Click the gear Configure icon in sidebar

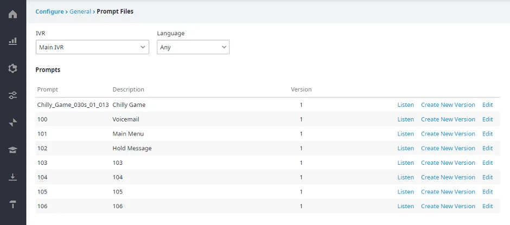point(12,68)
